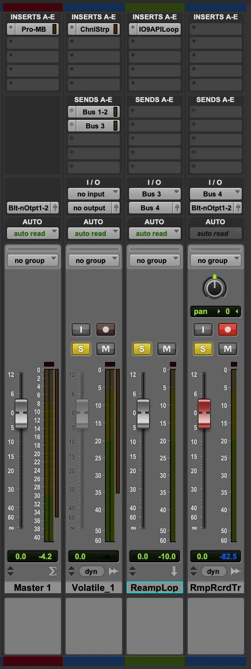Mute the Volatile_1 track

coord(106,349)
